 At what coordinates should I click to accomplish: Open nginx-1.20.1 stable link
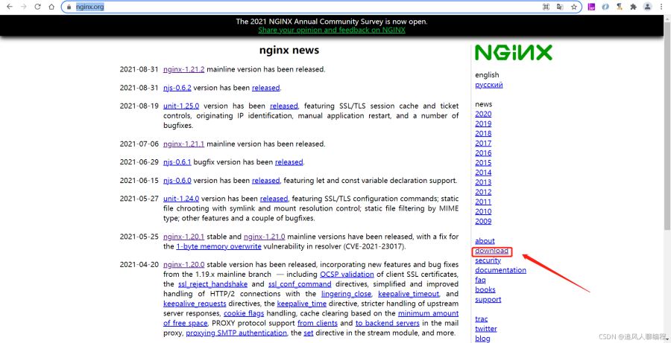[183, 237]
